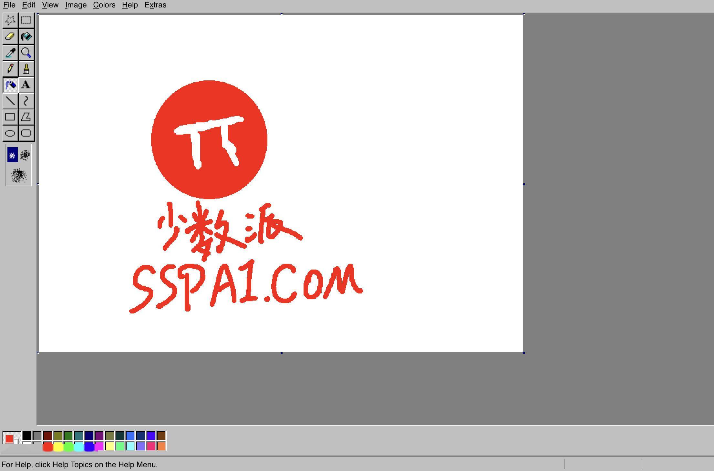
Task: Open the Colors menu
Action: coord(104,5)
